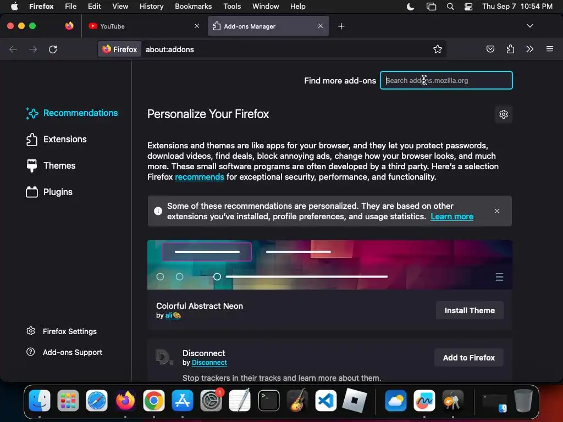Viewport: 563px width, 422px height.
Task: Open the Firefox hamburger application menu
Action: pos(549,49)
